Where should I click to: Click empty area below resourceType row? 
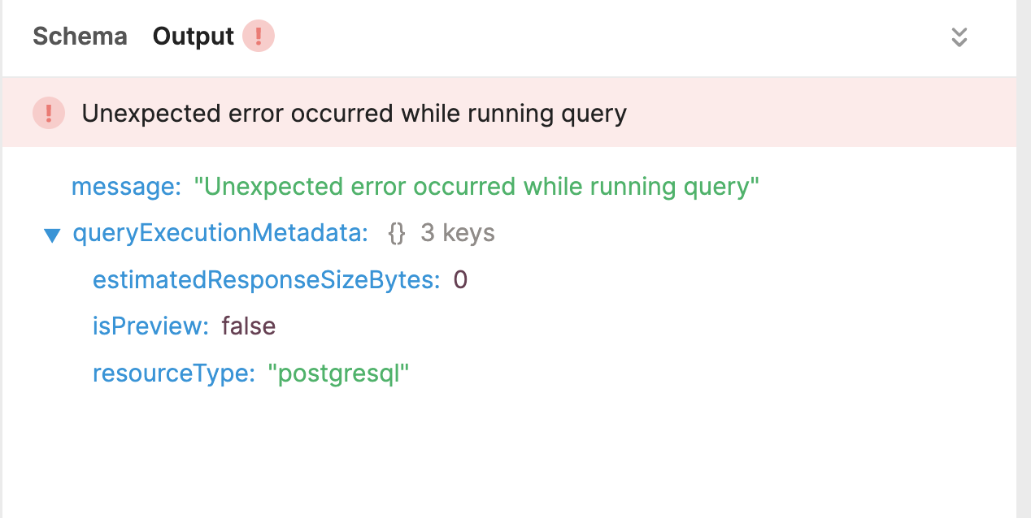488,455
